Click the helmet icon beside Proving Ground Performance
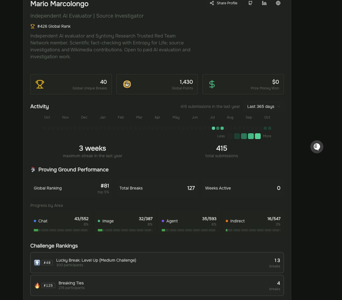This screenshot has width=342, height=300. point(33,170)
